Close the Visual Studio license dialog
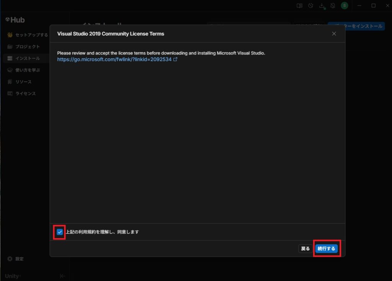This screenshot has width=392, height=281. pos(334,34)
